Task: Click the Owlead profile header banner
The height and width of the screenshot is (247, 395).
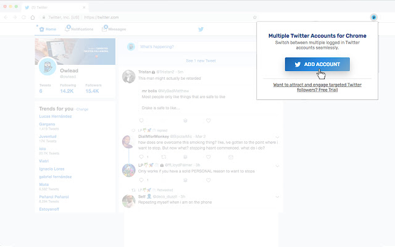Action: pos(75,51)
